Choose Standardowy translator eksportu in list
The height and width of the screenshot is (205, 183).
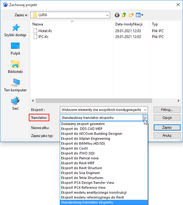104,202
